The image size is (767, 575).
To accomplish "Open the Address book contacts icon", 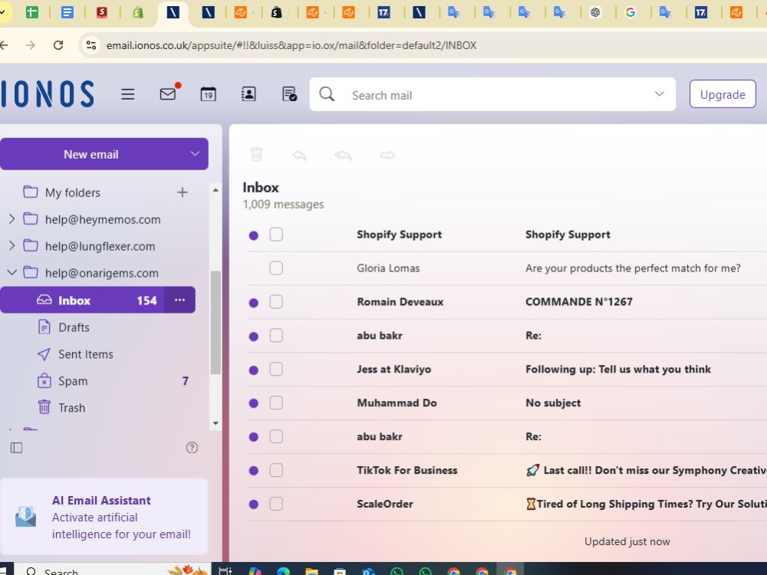I will pos(249,94).
